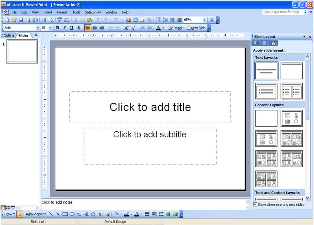Viewport: 314px width, 225px height.
Task: Switch to Slide Sorter View icon
Action: coord(8,208)
